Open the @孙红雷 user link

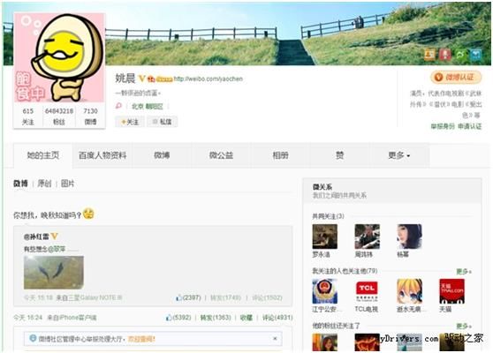[36, 237]
